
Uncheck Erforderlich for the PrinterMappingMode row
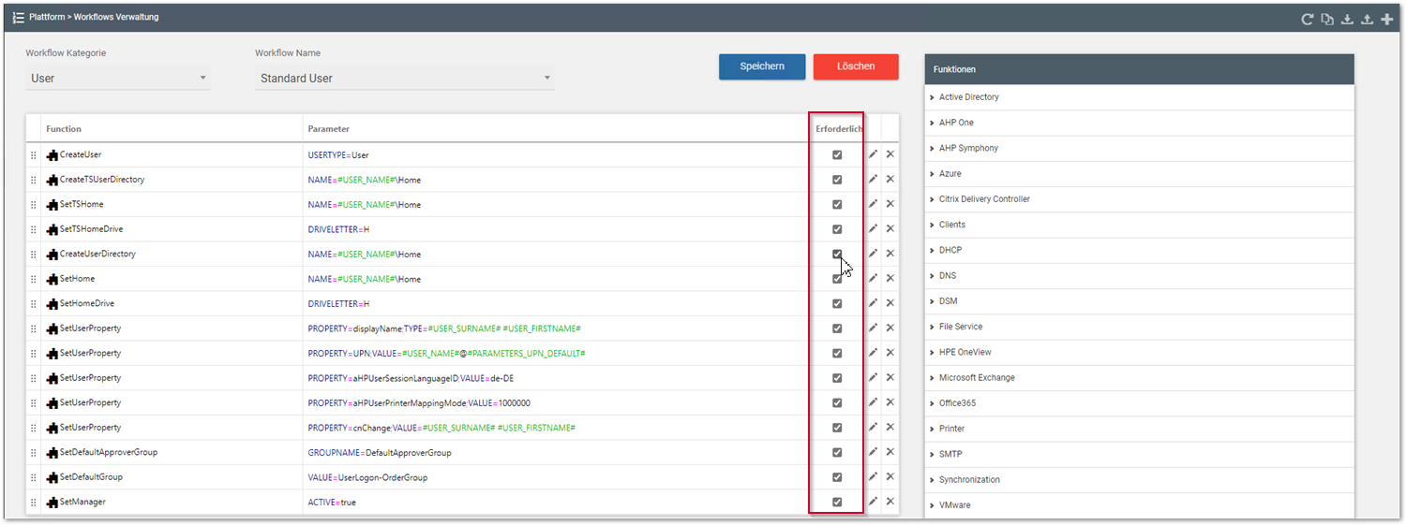tap(837, 402)
